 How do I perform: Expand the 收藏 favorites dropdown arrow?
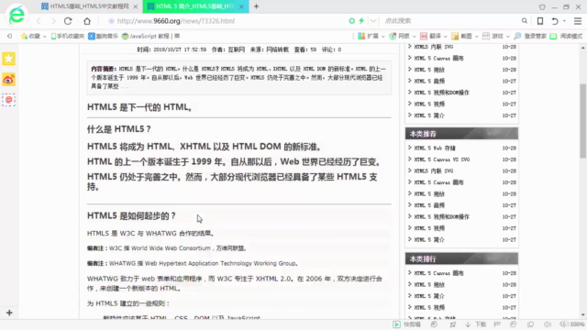[44, 37]
